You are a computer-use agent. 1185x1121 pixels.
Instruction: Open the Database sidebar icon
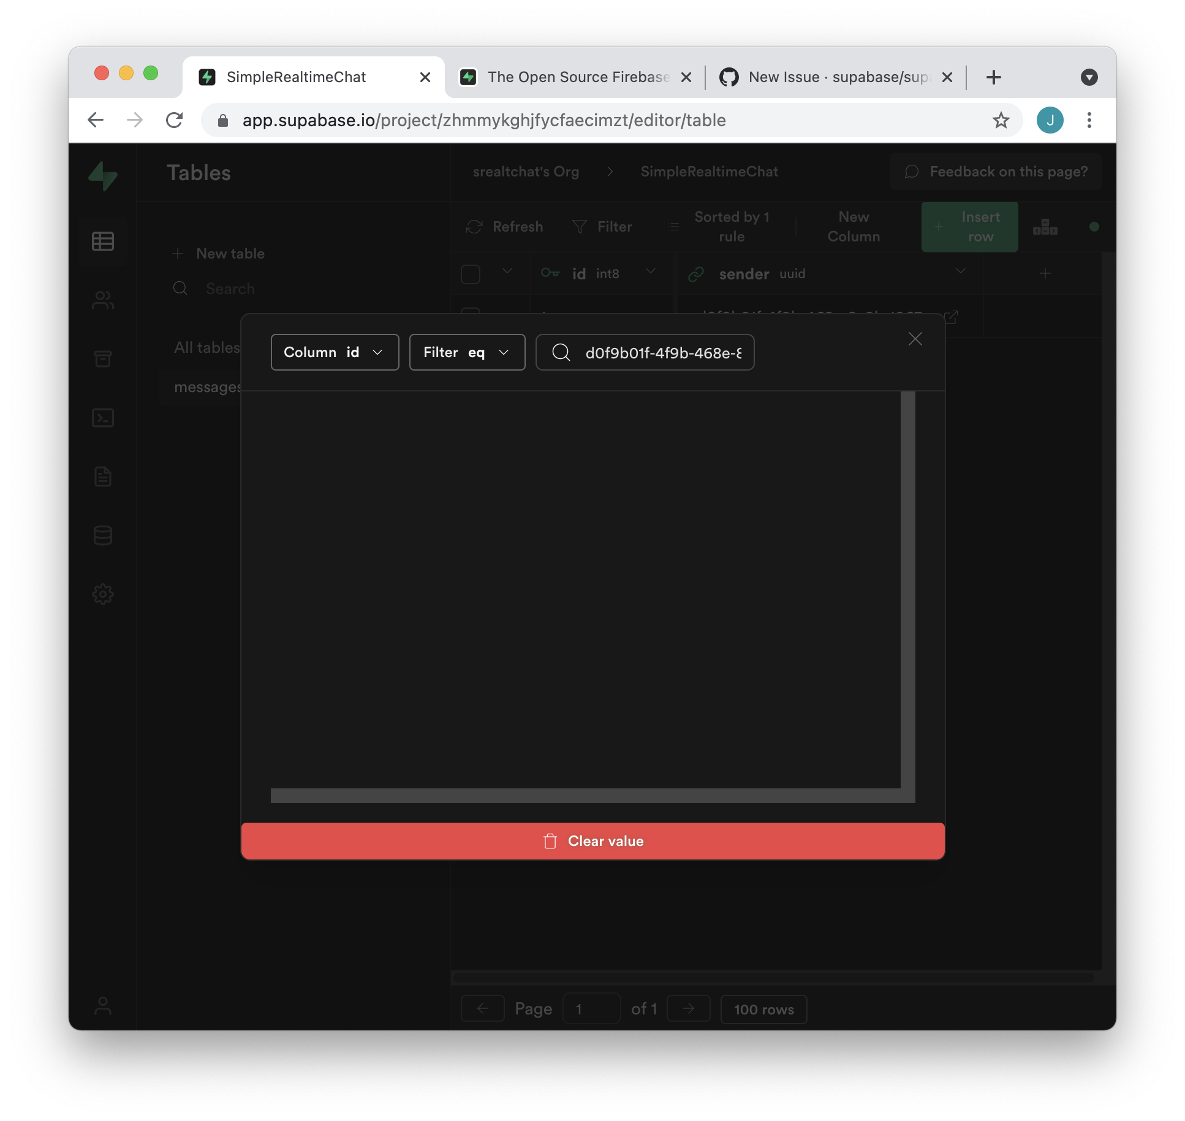[x=102, y=535]
